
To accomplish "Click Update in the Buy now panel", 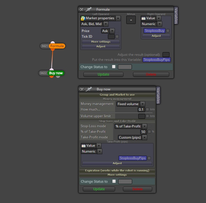I will [x=99, y=189].
